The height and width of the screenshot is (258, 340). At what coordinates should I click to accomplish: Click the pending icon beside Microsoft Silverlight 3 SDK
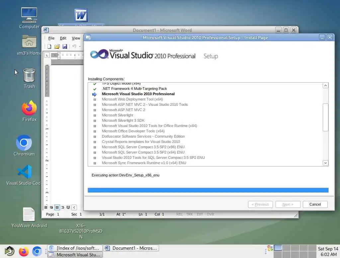[95, 121]
